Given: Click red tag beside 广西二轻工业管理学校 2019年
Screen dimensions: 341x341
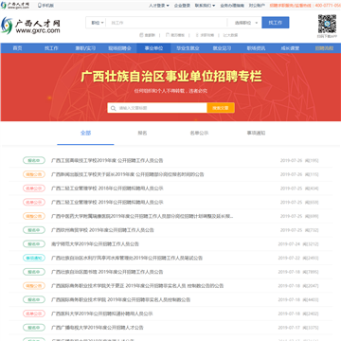Looking at the screenshot, I should pos(34,202).
